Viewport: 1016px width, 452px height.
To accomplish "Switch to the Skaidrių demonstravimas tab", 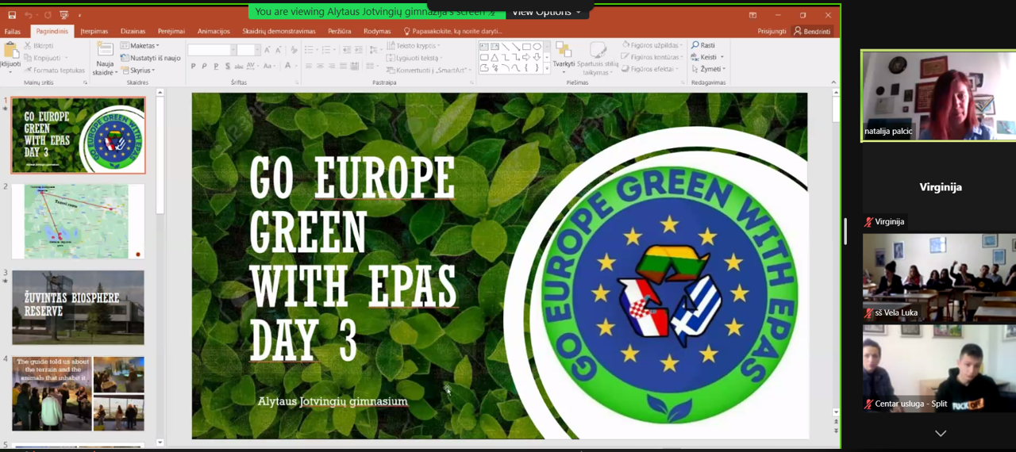I will point(279,32).
